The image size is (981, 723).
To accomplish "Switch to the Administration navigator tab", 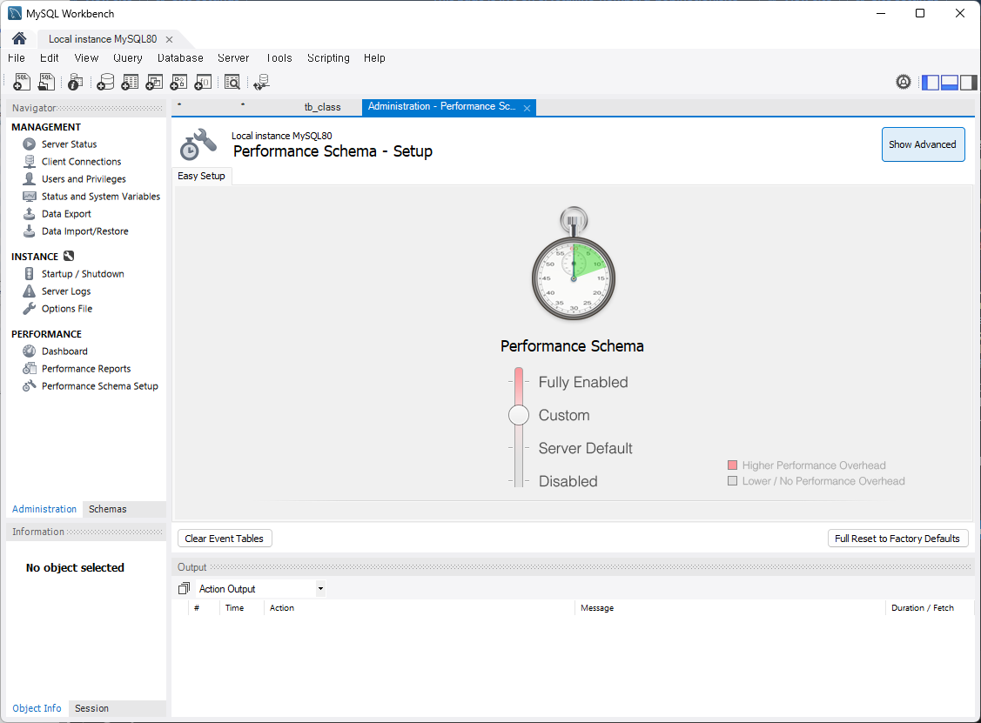I will 44,509.
